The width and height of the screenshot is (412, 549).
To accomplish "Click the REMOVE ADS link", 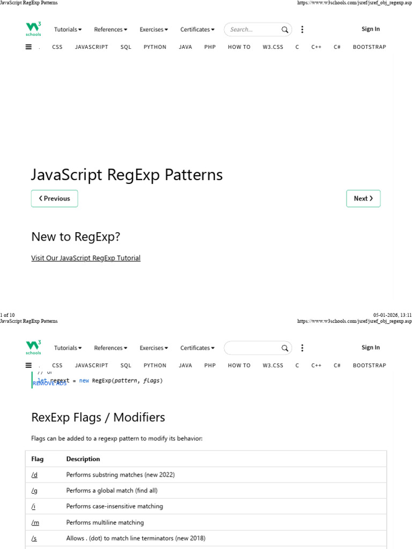I will click(49, 383).
